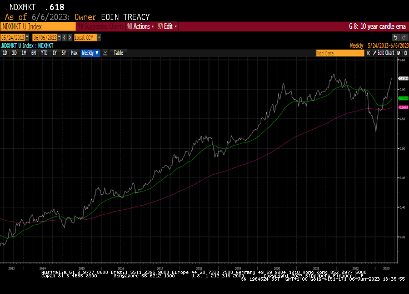Click the start date field 05/24/2013
This screenshot has width=409, height=294.
click(x=13, y=38)
